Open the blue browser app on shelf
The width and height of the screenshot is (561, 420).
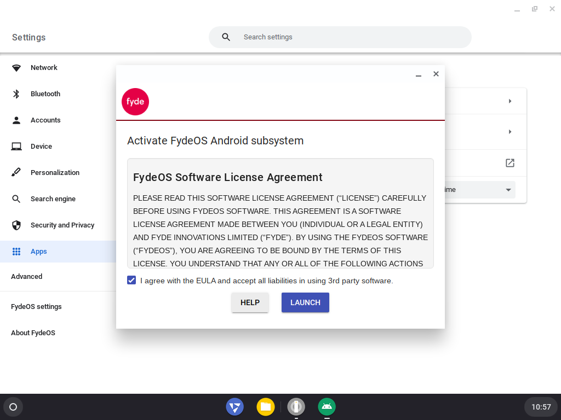click(x=234, y=407)
